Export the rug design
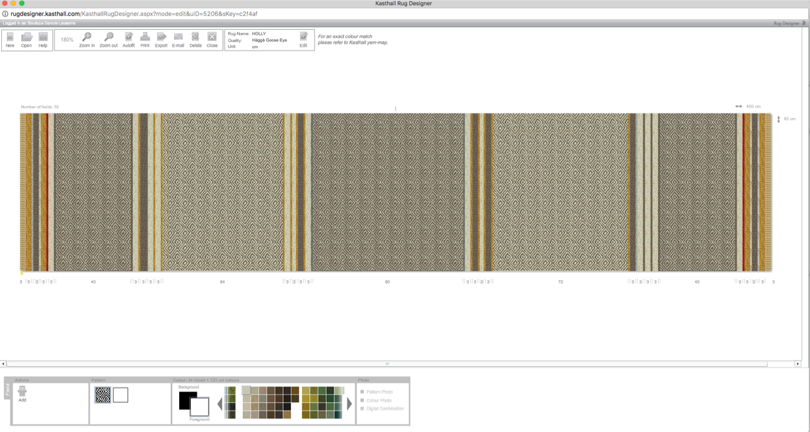 (x=161, y=40)
